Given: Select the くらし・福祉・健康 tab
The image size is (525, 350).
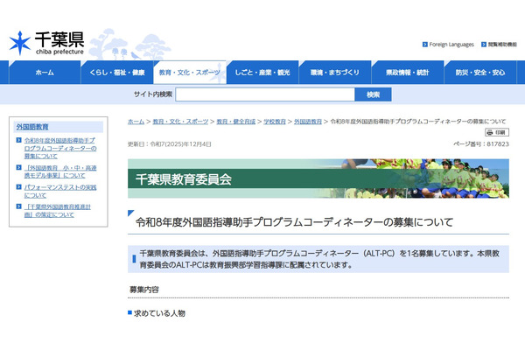Looking at the screenshot, I should point(117,73).
